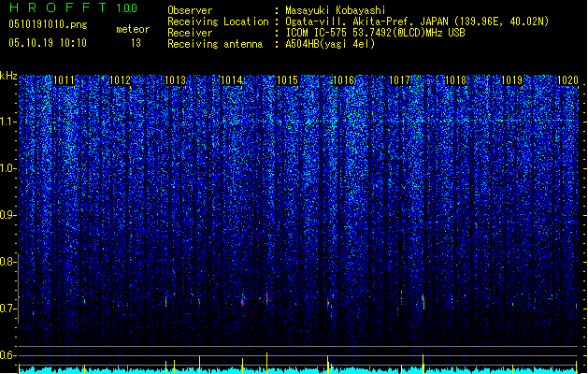
Task: Click the 0.7 kHz frequency label
Action: click(x=8, y=309)
